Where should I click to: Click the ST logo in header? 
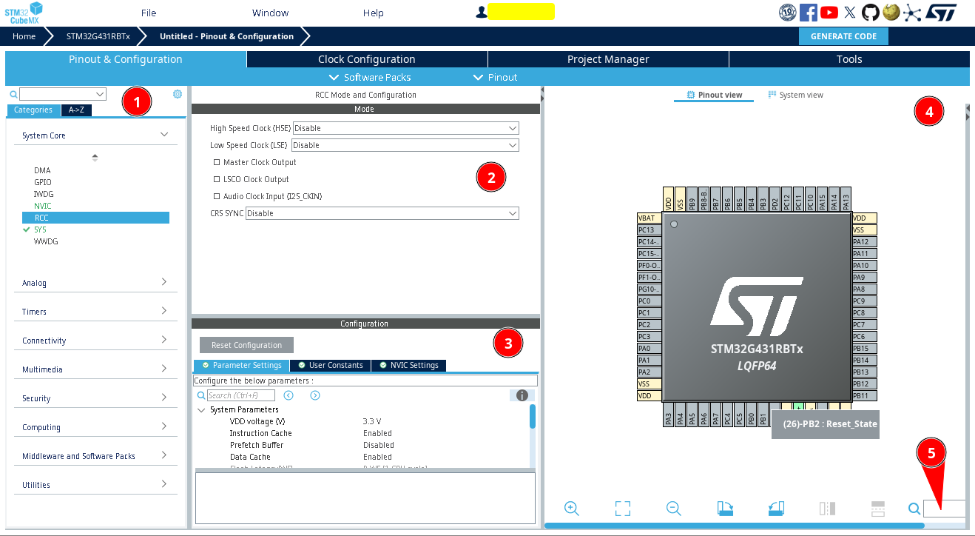[941, 12]
